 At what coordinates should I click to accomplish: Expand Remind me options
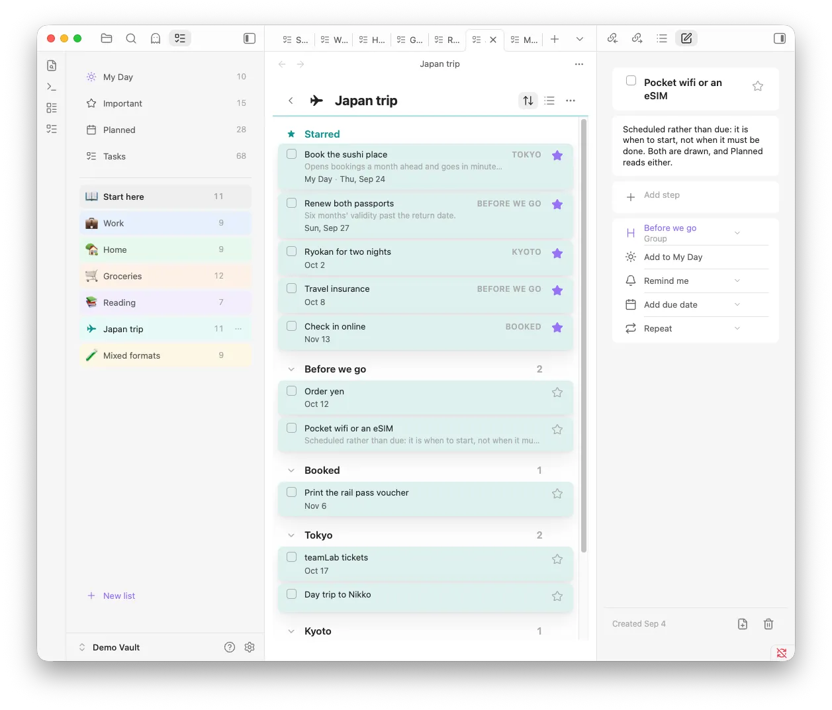tap(737, 281)
